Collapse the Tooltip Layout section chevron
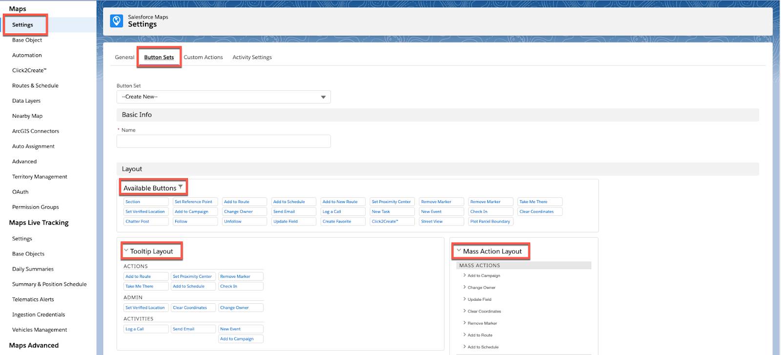Image resolution: width=781 pixels, height=355 pixels. click(x=126, y=251)
